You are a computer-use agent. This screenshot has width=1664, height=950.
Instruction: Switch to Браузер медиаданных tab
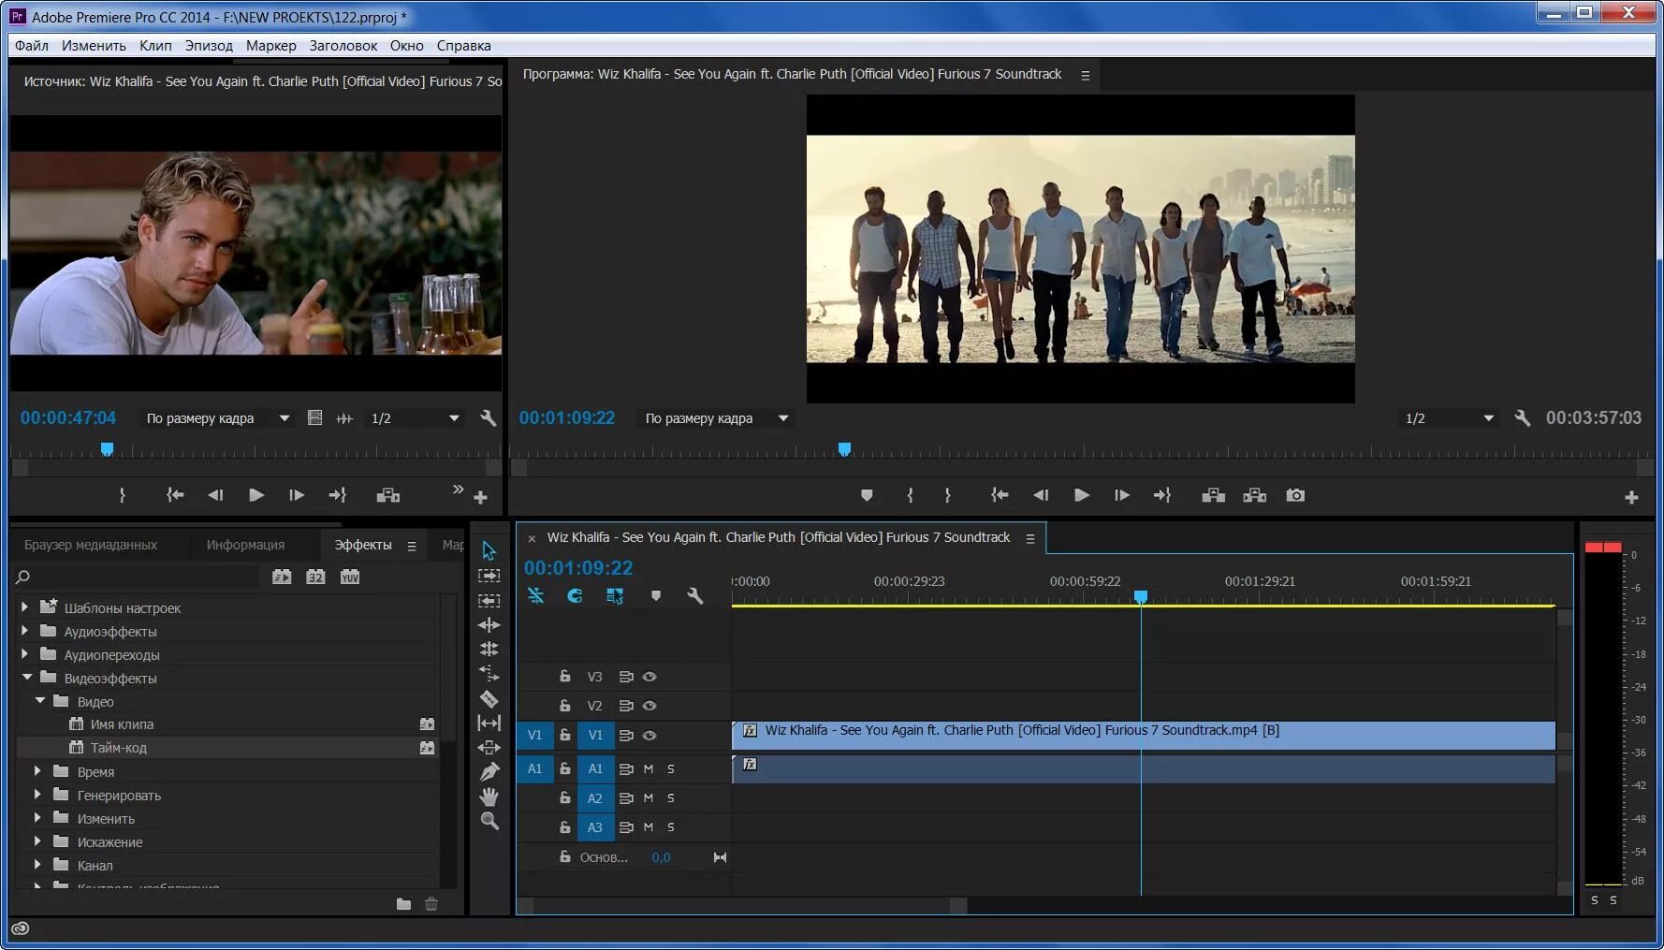click(91, 545)
